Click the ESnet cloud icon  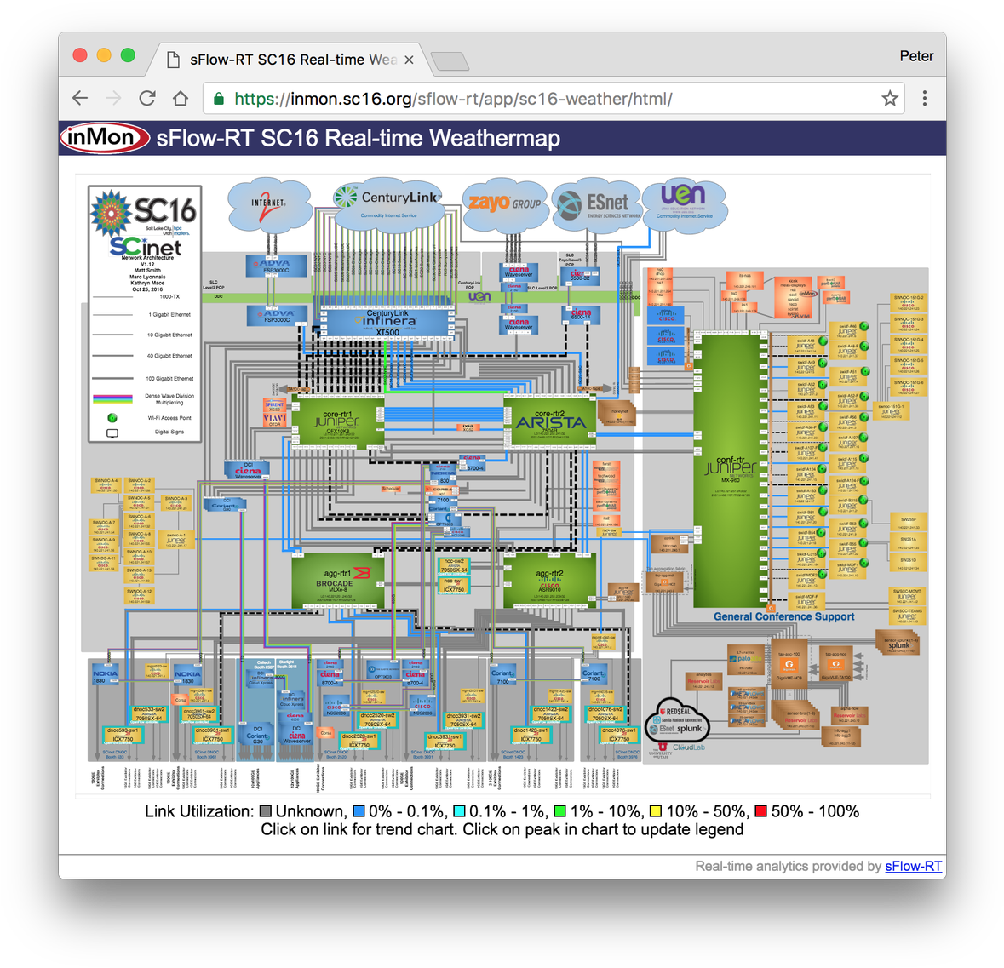[595, 205]
